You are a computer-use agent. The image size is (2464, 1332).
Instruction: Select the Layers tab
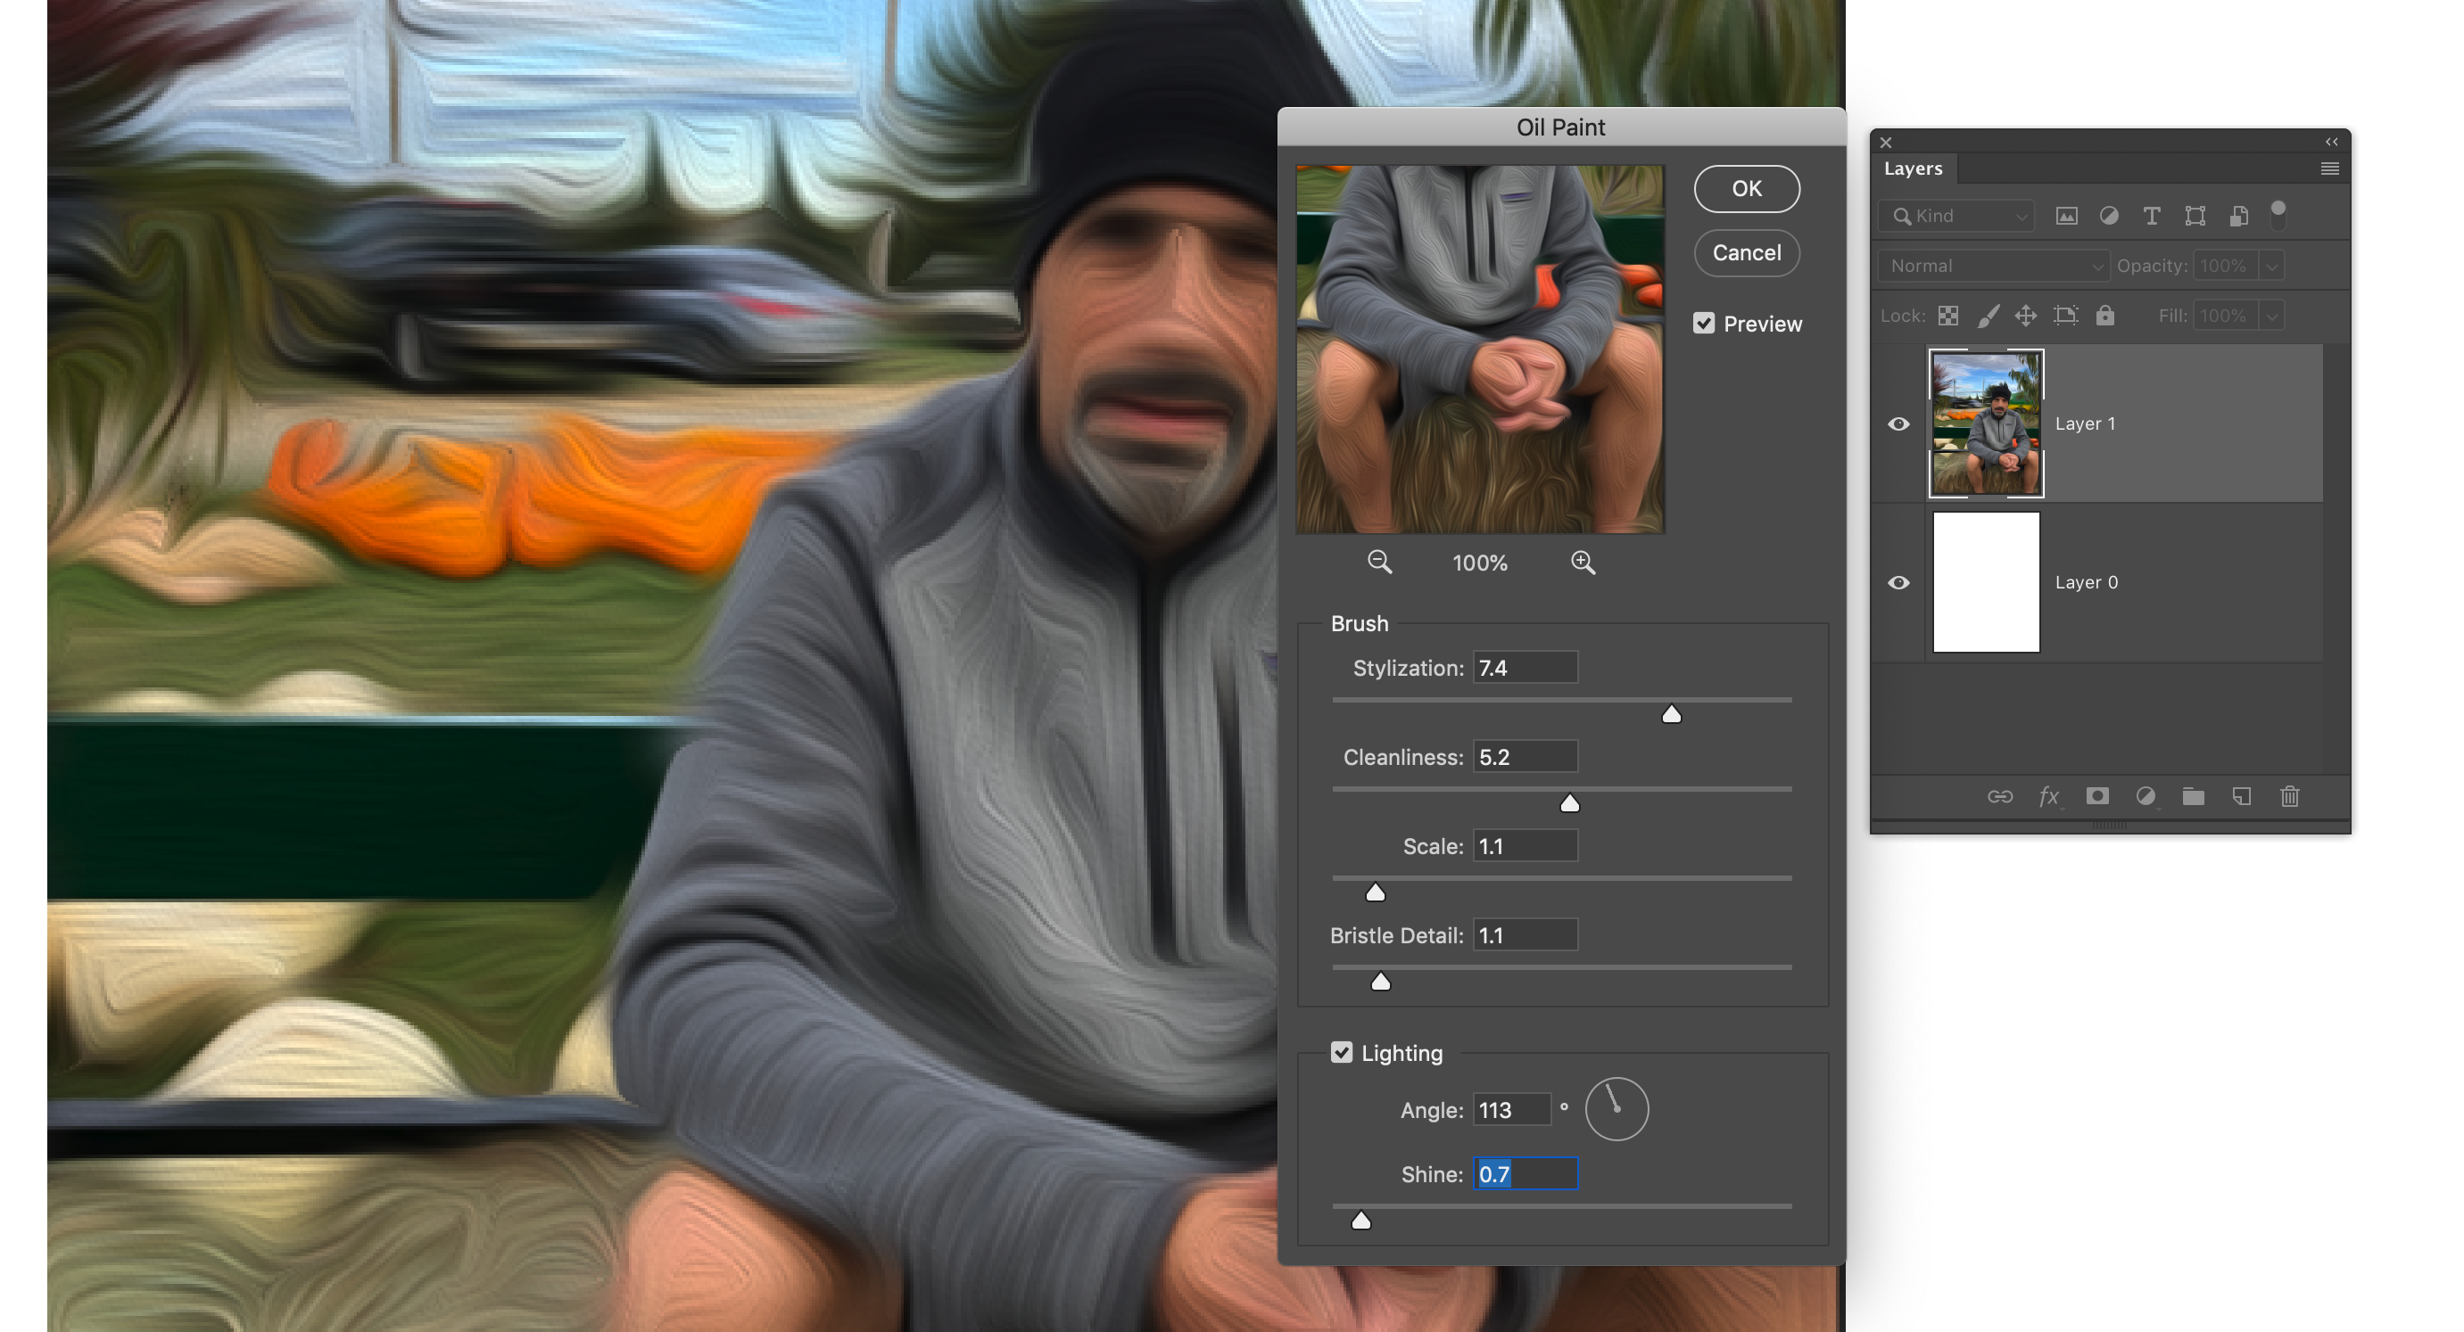[1913, 169]
